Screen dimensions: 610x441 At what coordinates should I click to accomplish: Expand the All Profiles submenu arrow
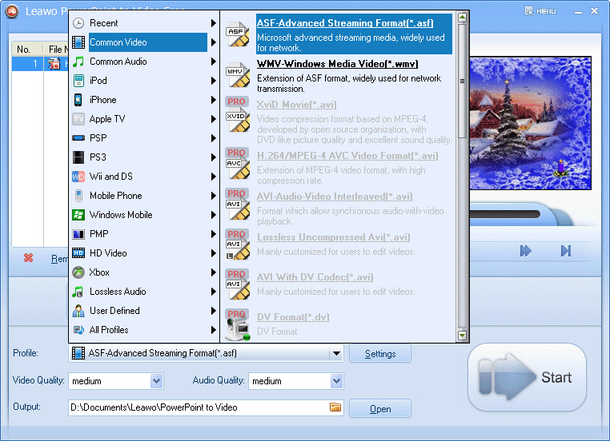(213, 330)
